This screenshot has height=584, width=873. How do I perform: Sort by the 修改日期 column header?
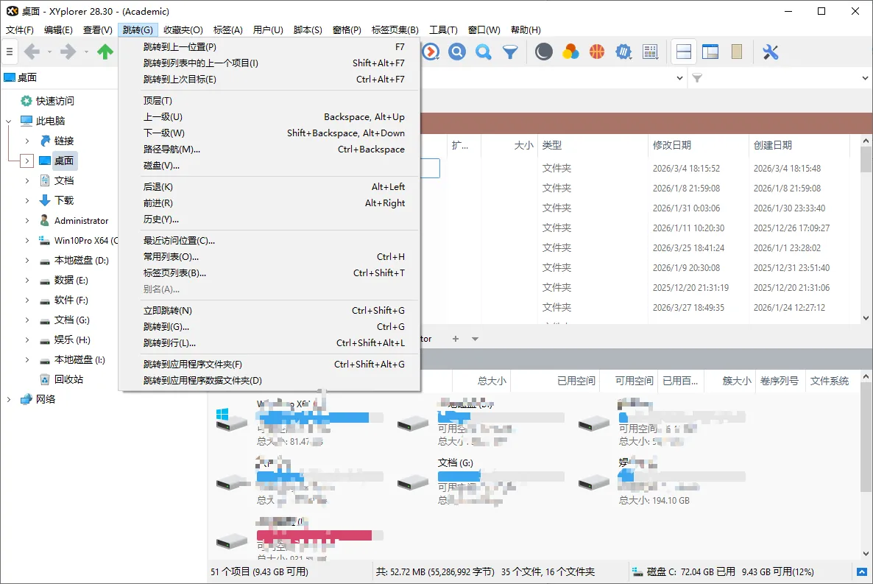672,145
